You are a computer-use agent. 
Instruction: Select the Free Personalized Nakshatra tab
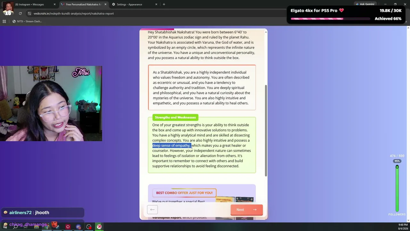point(84,4)
